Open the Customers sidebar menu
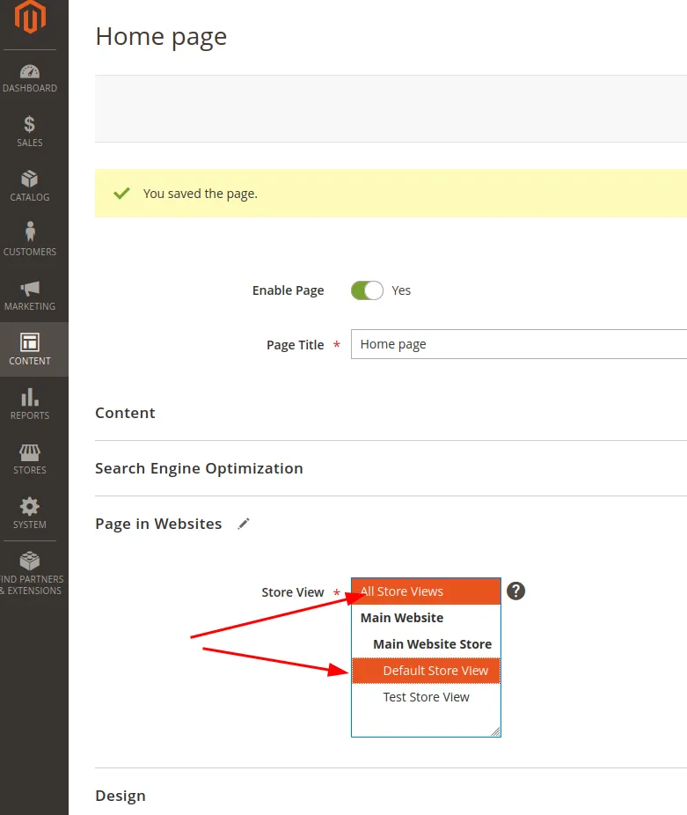 click(x=30, y=240)
